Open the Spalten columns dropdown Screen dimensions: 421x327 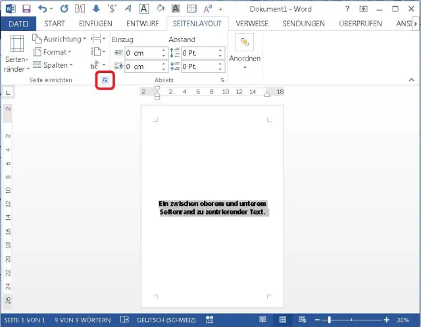click(55, 65)
